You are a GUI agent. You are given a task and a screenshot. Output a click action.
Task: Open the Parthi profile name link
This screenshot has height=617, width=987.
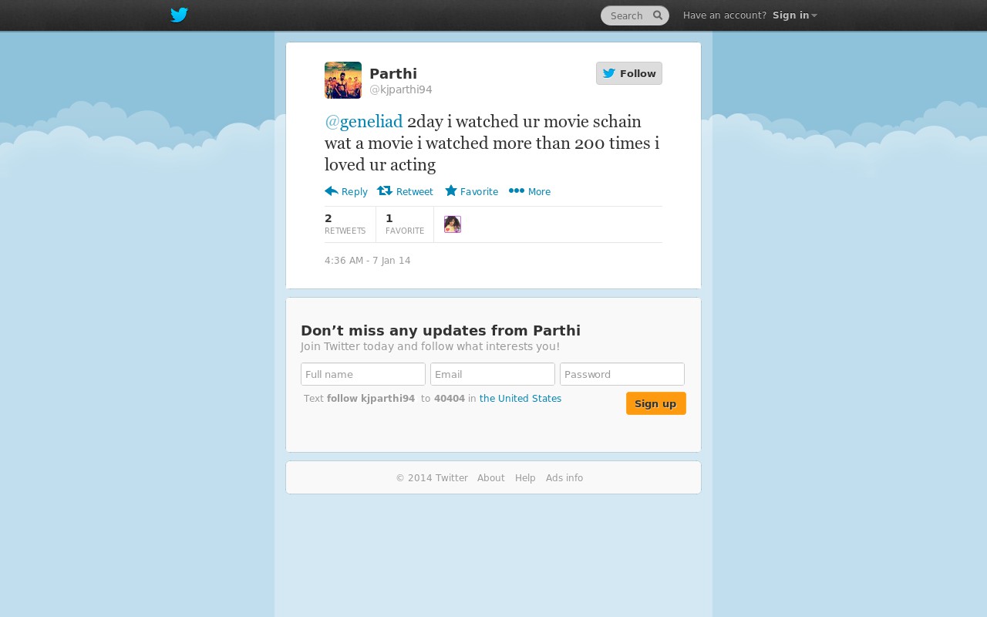(x=393, y=73)
